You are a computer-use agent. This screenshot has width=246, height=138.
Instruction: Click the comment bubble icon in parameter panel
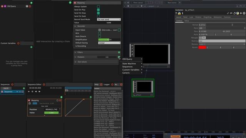click(x=231, y=13)
